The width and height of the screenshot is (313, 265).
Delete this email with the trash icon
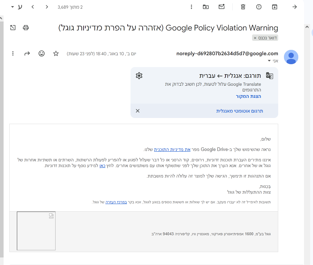[x=243, y=7]
